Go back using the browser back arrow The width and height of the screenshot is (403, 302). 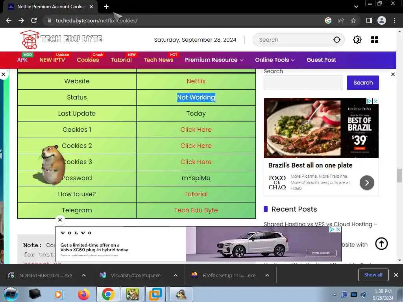9,20
